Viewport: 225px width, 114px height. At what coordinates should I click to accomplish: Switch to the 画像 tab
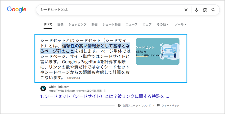pyautogui.click(x=60, y=24)
